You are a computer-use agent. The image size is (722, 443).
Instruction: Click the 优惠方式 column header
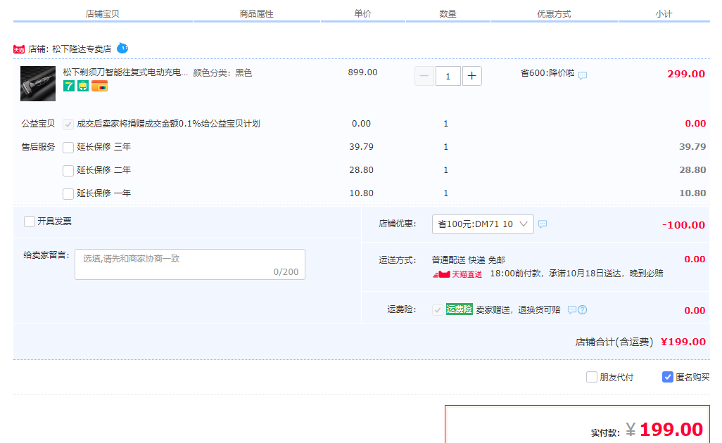tap(554, 14)
